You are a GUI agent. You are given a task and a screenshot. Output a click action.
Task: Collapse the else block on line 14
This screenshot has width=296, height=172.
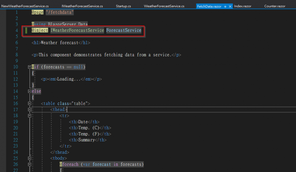29,91
